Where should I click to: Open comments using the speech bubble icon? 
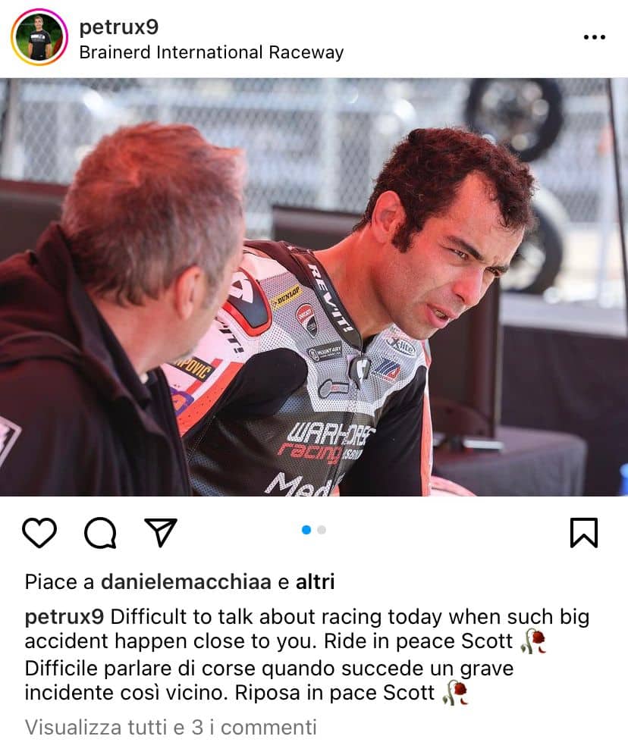pos(100,533)
